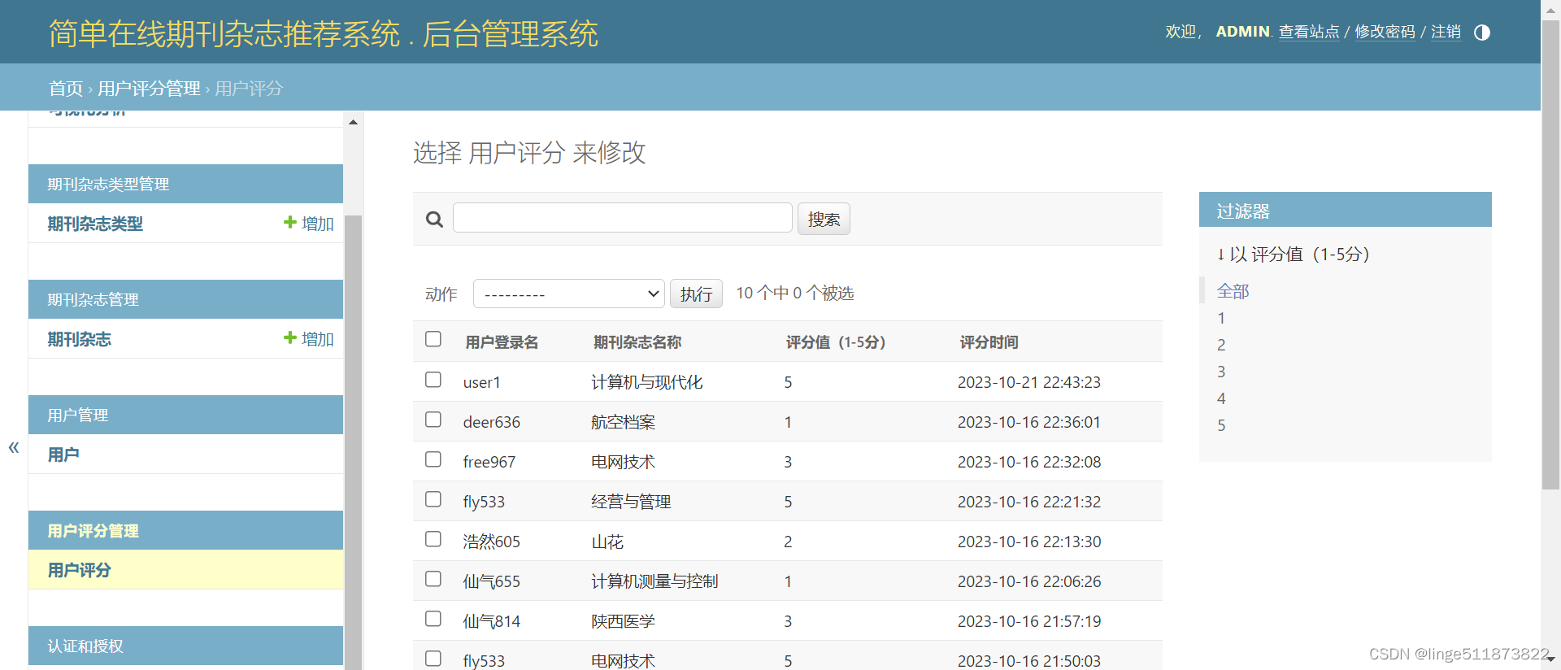Check the row for 仙气814

click(x=433, y=619)
